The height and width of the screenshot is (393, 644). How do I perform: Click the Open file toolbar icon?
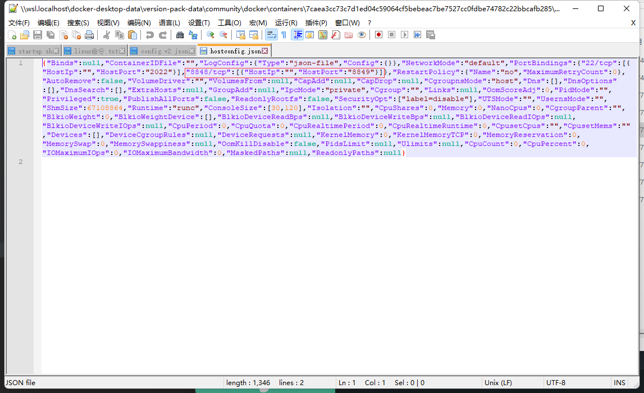[25, 35]
